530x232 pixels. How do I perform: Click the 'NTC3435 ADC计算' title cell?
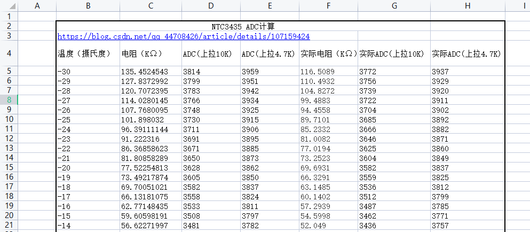click(243, 26)
